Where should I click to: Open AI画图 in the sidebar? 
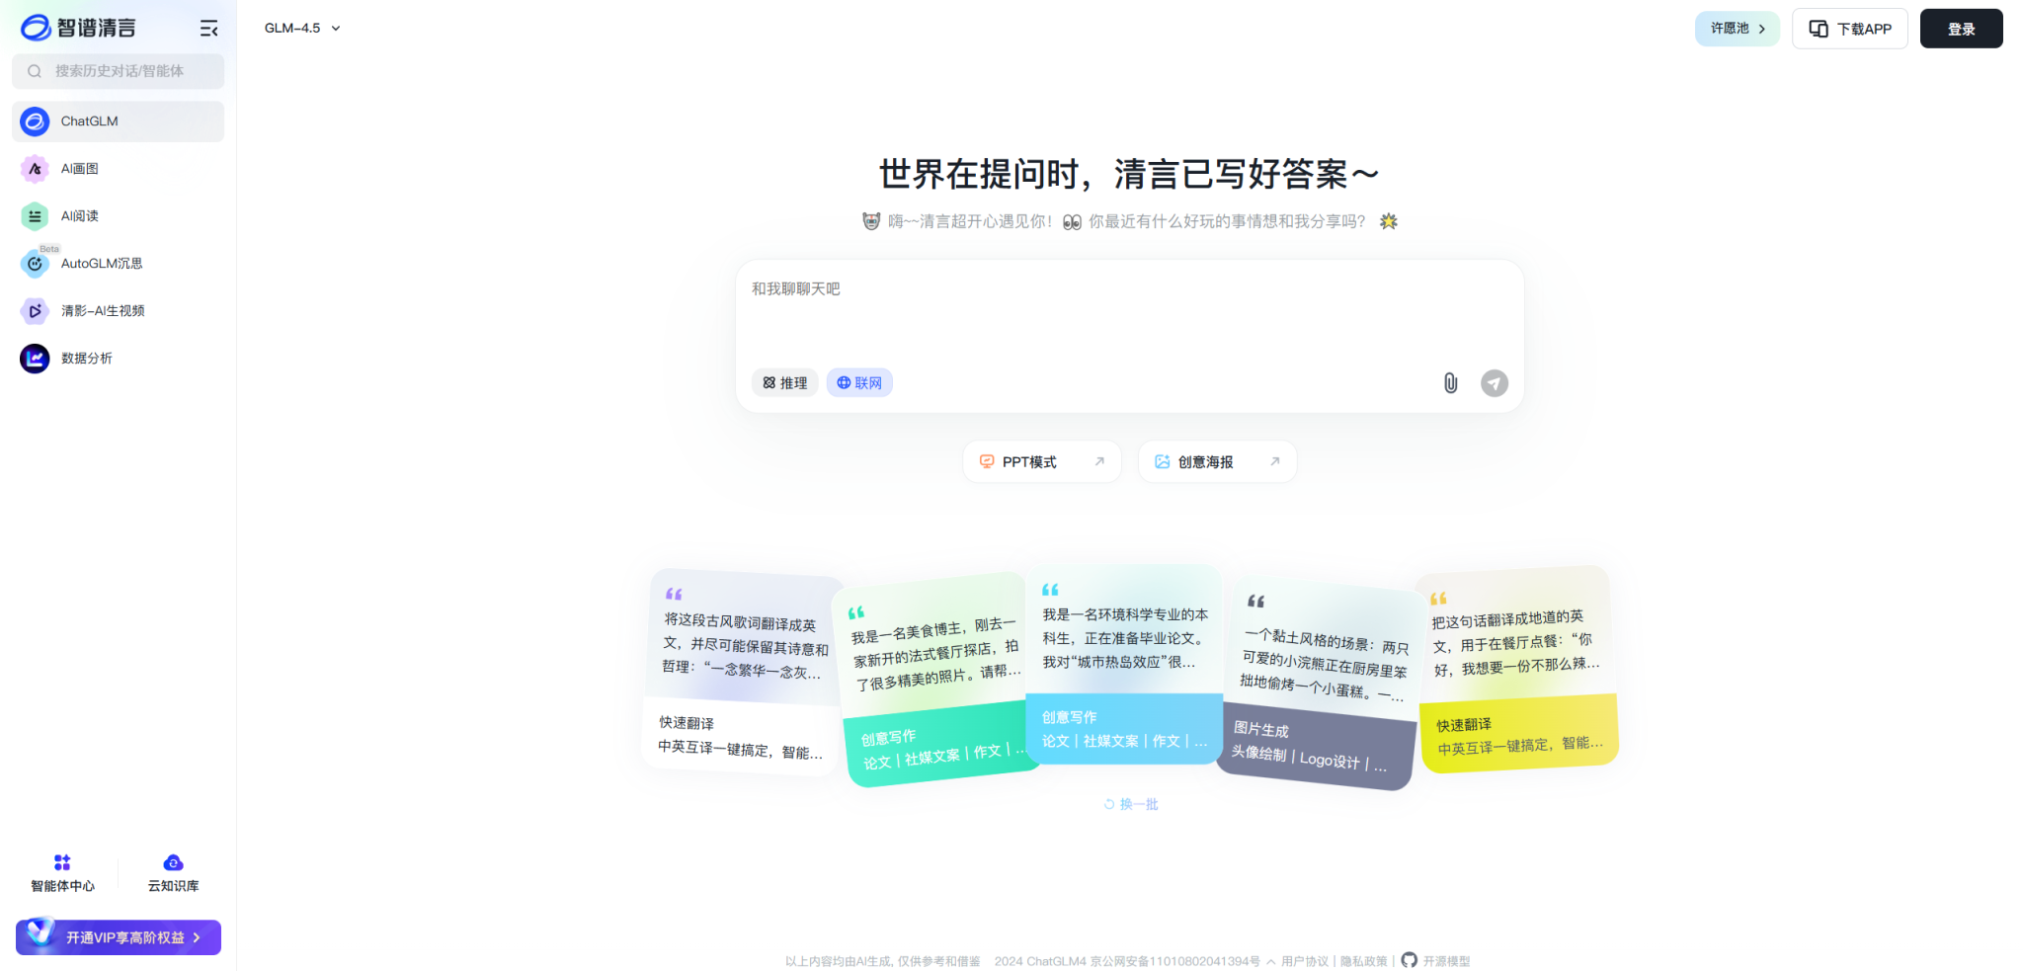pos(118,169)
